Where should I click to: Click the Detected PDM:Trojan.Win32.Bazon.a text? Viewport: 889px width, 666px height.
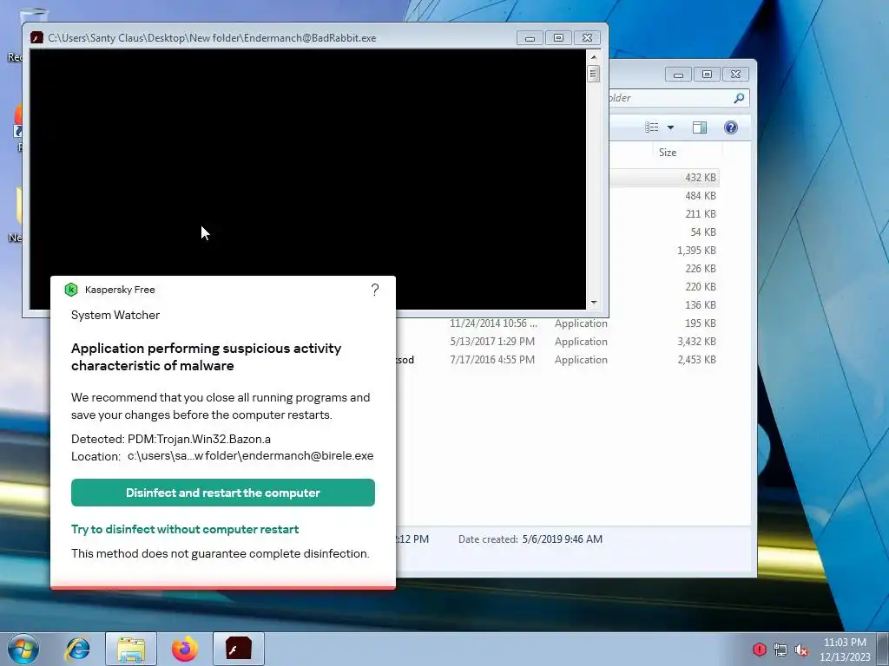coord(171,439)
